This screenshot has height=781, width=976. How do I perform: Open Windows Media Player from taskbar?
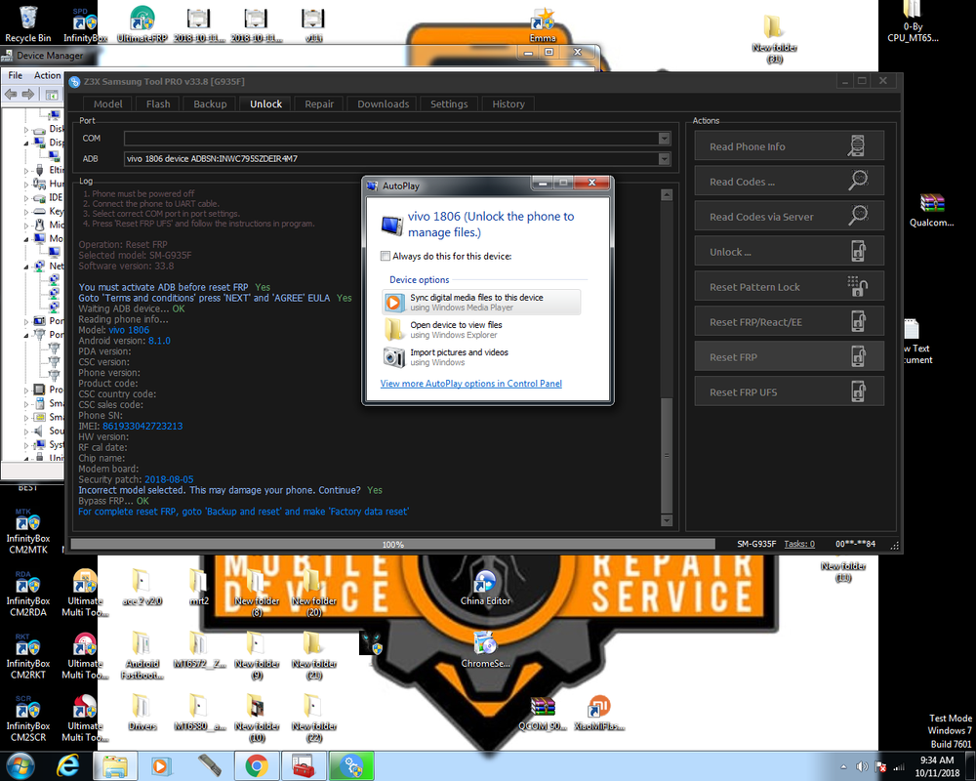[x=161, y=765]
